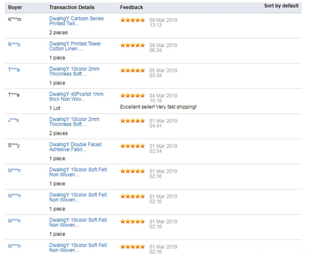This screenshot has width=309, height=256.
Task: Click star rating in T***a's feedback
Action: click(x=133, y=70)
